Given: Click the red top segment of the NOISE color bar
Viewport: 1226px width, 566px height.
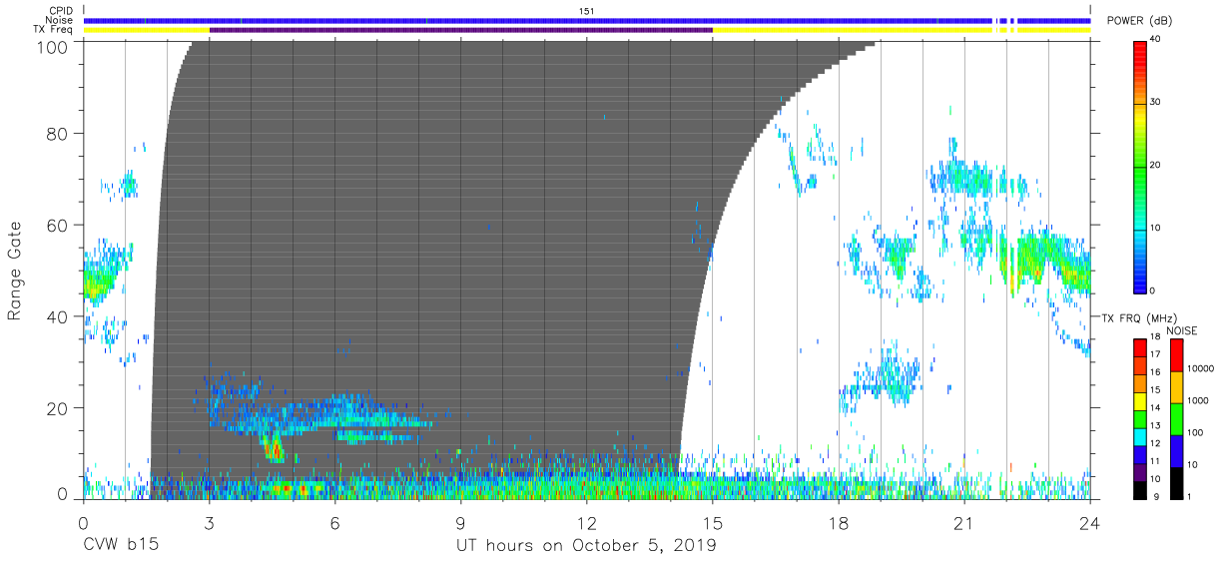Looking at the screenshot, I should coord(1178,355).
